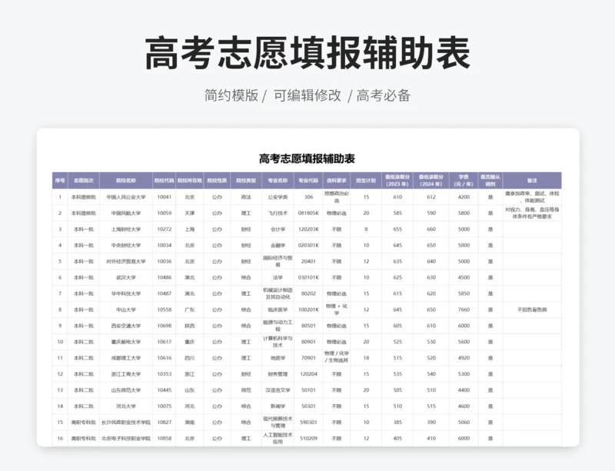Select the '是否服从调剂' column header
This screenshot has height=471, width=615.
click(x=490, y=181)
